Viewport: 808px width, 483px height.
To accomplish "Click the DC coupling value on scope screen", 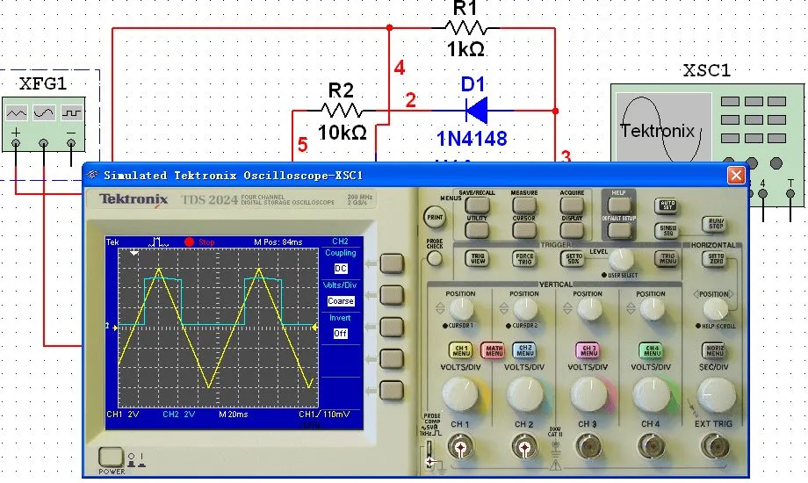I will (x=341, y=269).
